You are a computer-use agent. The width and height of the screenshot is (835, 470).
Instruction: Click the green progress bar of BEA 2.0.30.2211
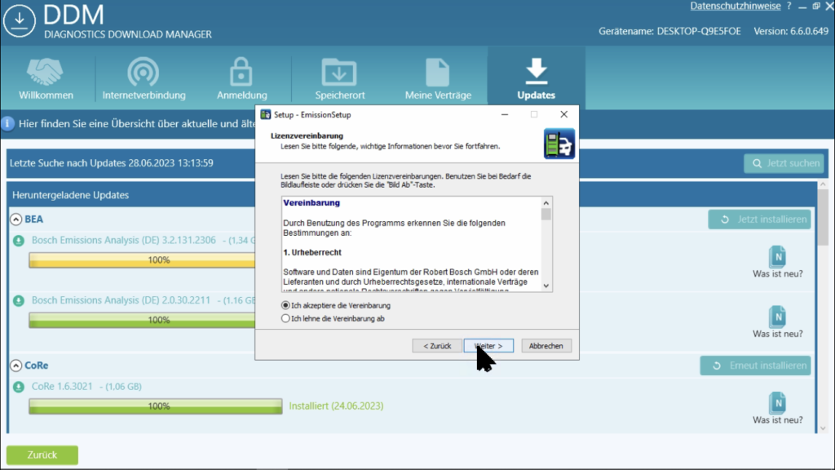tap(142, 320)
